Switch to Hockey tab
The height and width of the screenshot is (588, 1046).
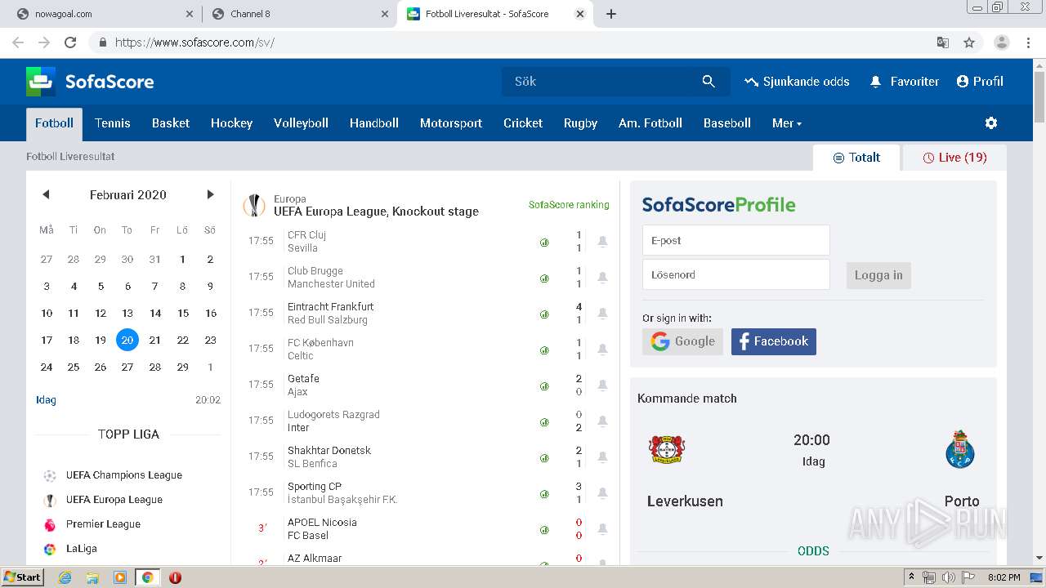click(x=231, y=122)
